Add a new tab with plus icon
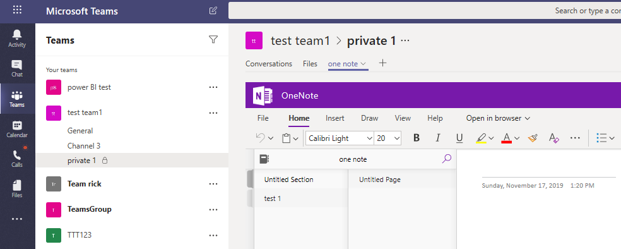Image resolution: width=621 pixels, height=249 pixels. [x=382, y=63]
